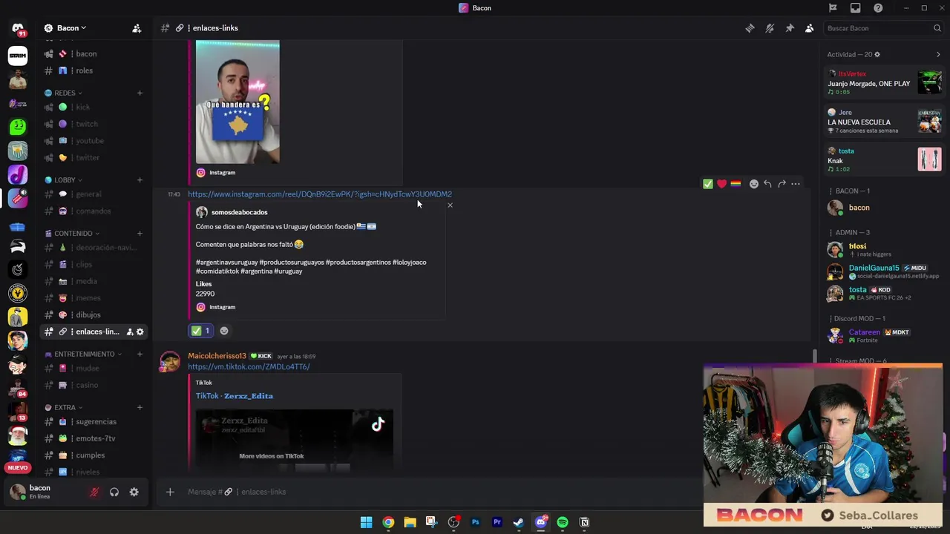Select the SRIM server icon
This screenshot has height=534, width=950.
(x=18, y=55)
